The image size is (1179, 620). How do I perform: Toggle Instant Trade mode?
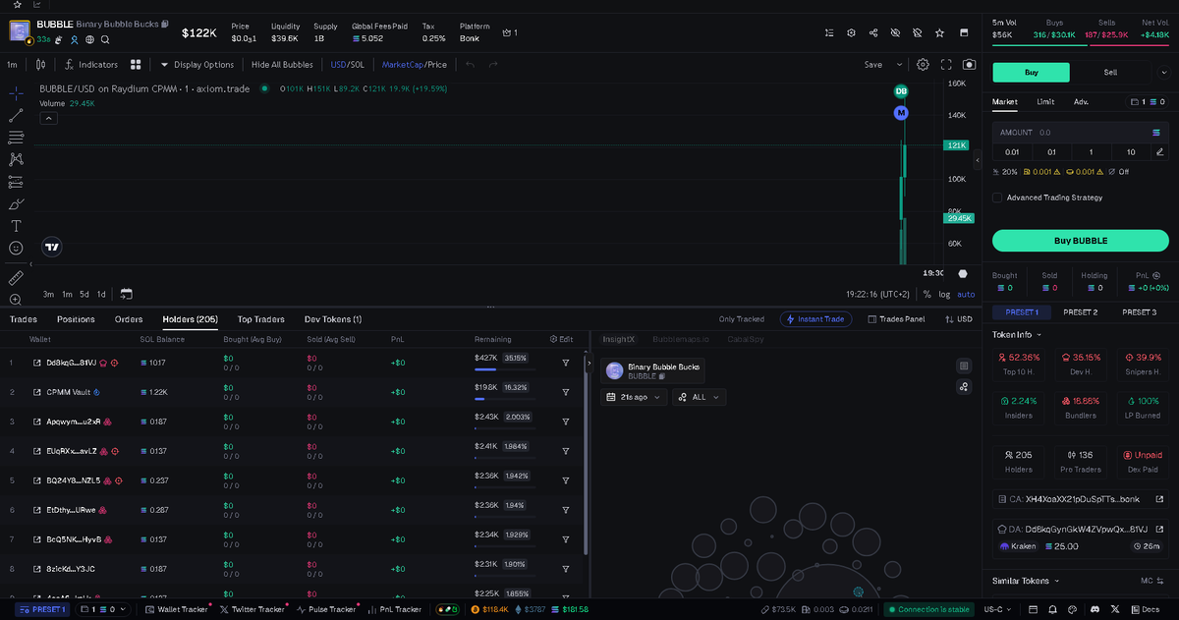pyautogui.click(x=816, y=319)
